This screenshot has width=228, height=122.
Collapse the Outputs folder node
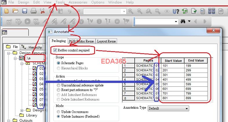click(x=9, y=121)
